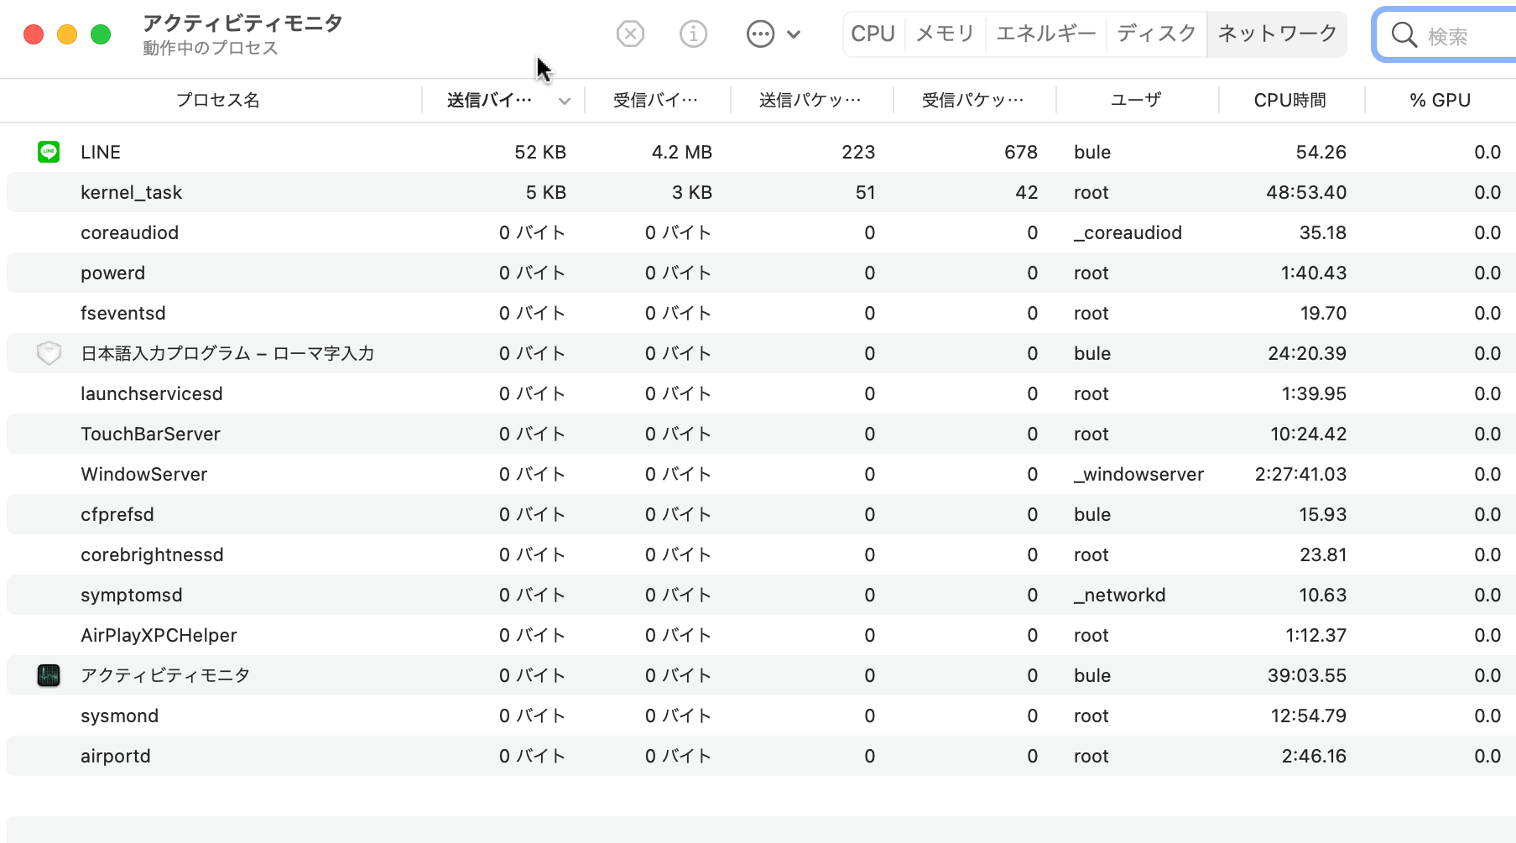Switch to the CPU tab
The image size is (1516, 843).
[873, 34]
